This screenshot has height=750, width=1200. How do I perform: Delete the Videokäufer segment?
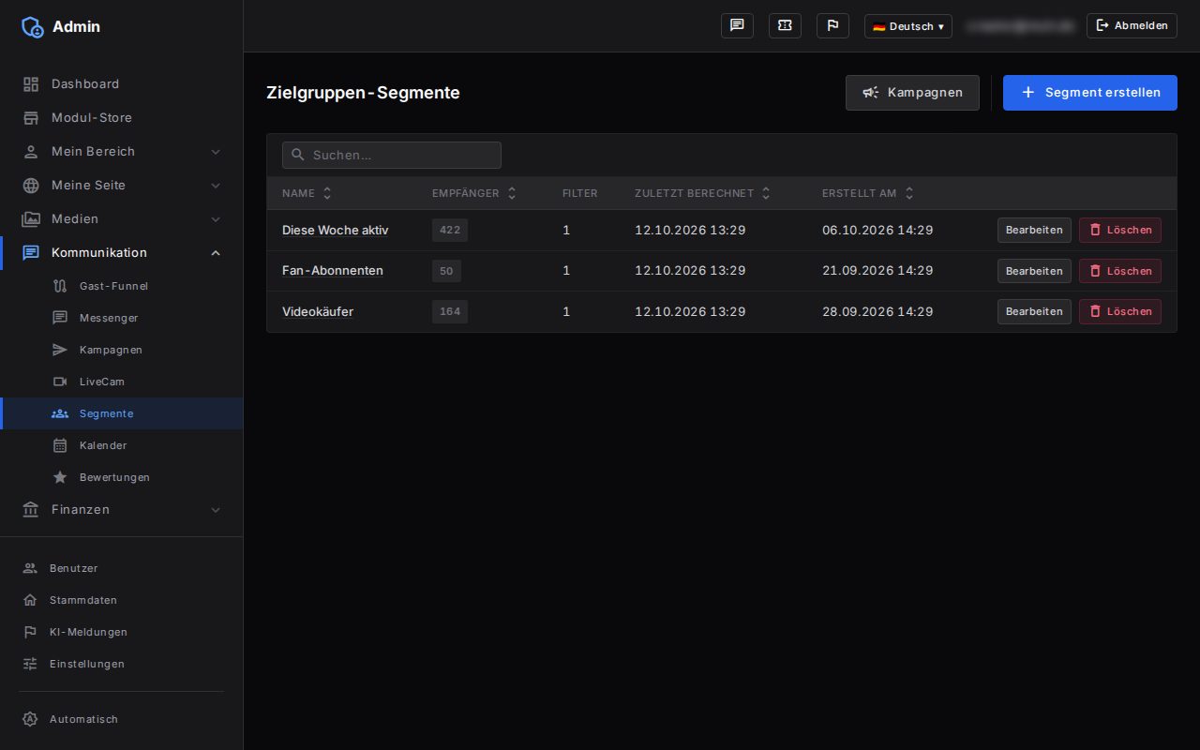[x=1120, y=311]
